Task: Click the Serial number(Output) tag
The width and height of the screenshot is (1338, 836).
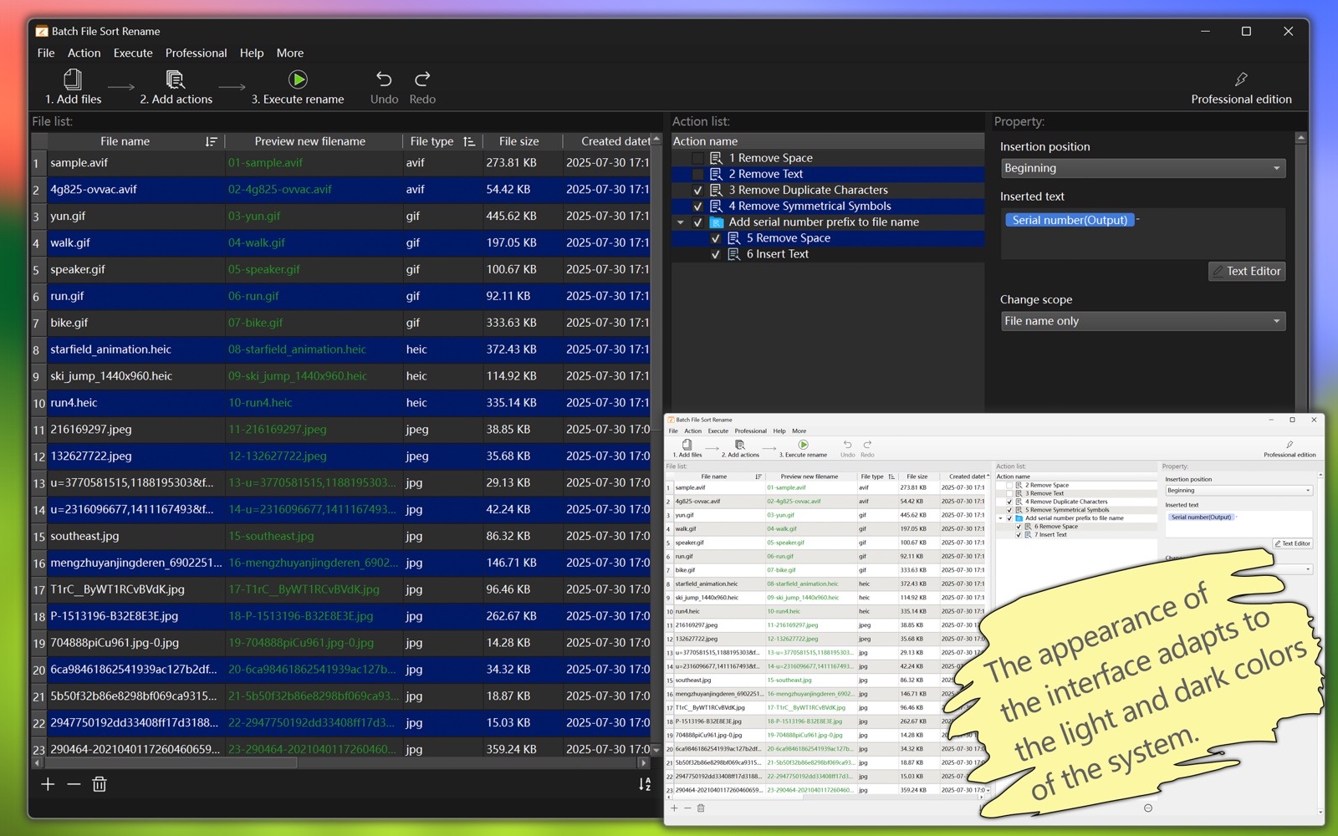Action: click(1070, 220)
